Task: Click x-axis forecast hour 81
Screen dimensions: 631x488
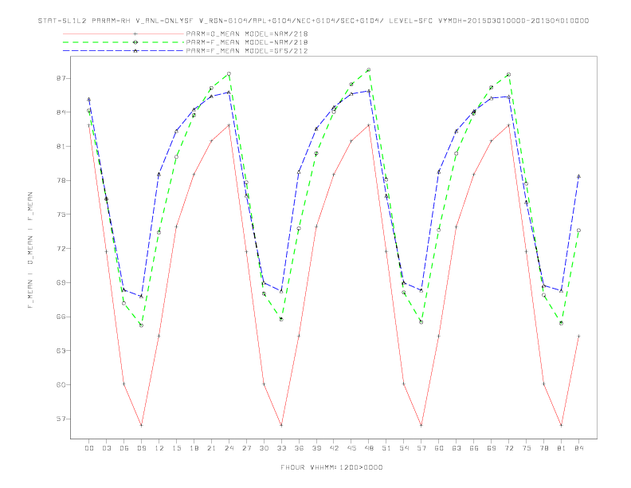Action: point(562,448)
